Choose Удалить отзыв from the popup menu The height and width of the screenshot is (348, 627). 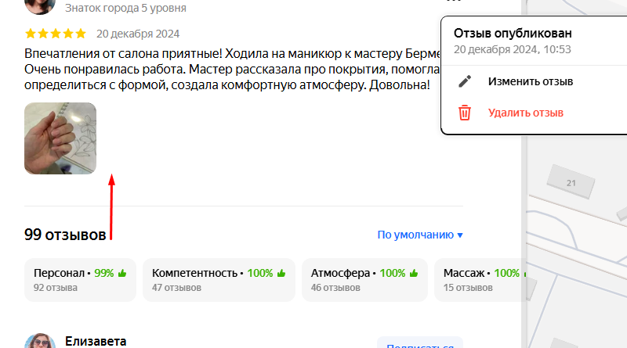click(x=525, y=113)
